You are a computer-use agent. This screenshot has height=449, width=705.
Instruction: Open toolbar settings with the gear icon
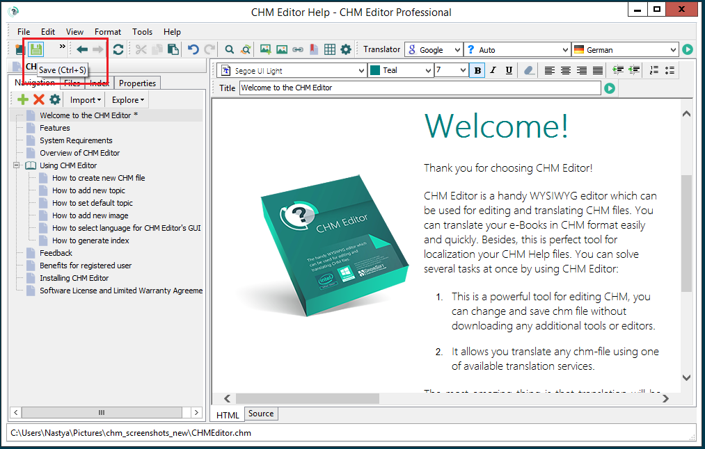(345, 49)
